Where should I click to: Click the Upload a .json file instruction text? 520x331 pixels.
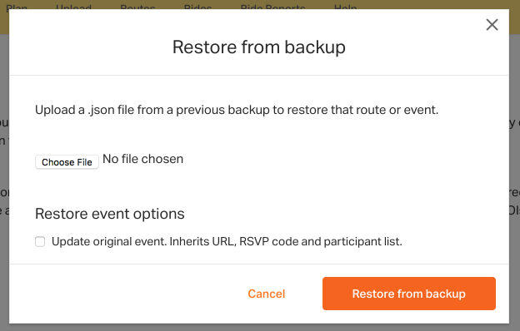click(x=237, y=110)
